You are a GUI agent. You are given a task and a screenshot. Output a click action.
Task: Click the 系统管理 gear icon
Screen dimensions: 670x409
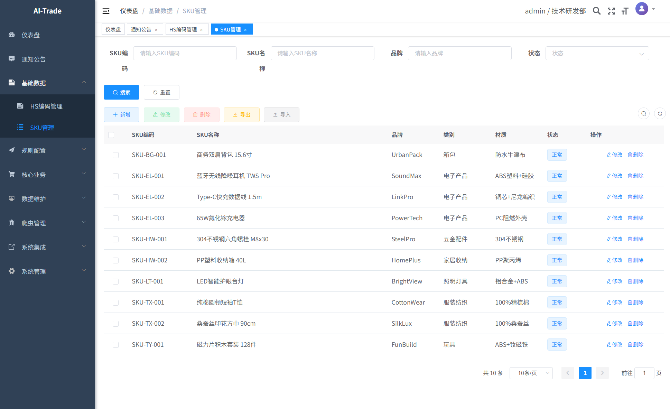click(x=12, y=271)
